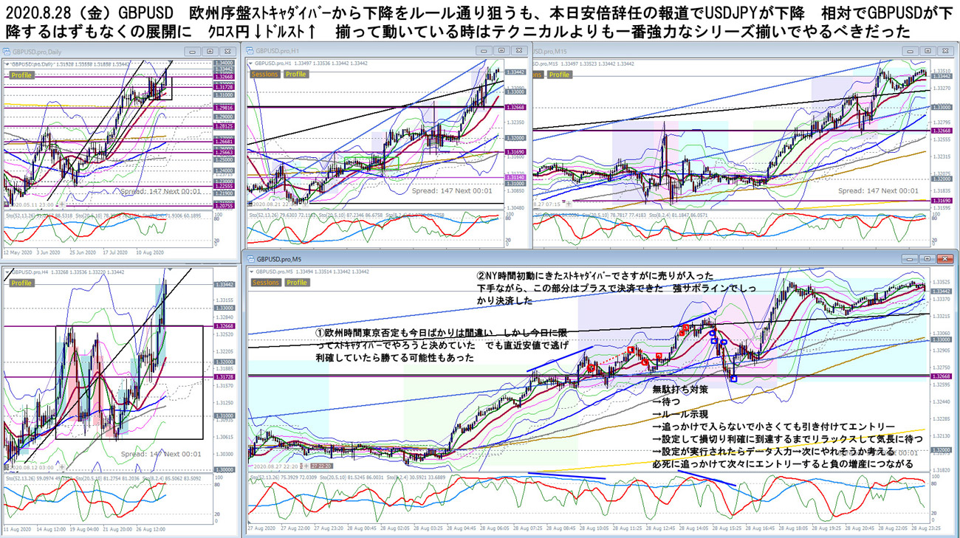Maximize the GBPUSD M15 chart window

[x=928, y=52]
